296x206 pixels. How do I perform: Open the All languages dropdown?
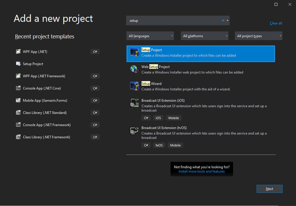(x=150, y=36)
